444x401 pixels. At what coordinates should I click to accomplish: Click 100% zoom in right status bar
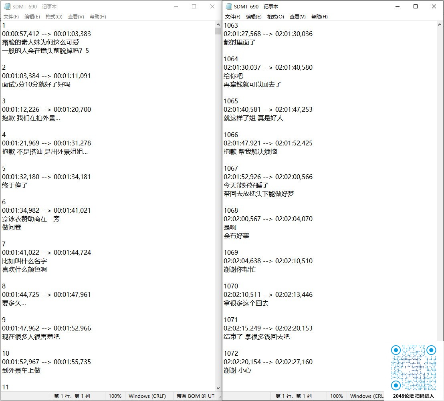click(x=336, y=396)
